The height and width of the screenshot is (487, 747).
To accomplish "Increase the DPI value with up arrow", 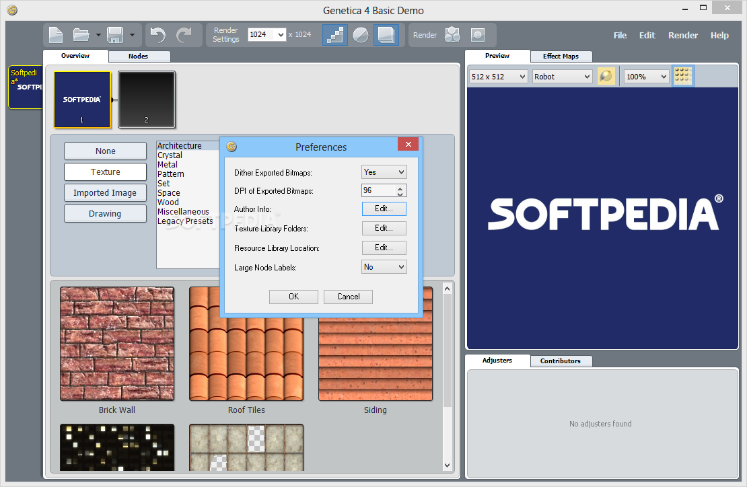I will (400, 188).
